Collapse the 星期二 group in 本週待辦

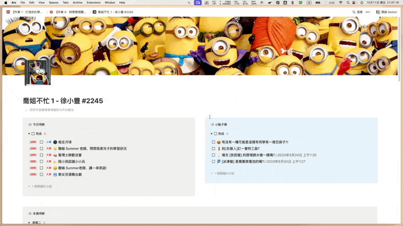point(29,222)
